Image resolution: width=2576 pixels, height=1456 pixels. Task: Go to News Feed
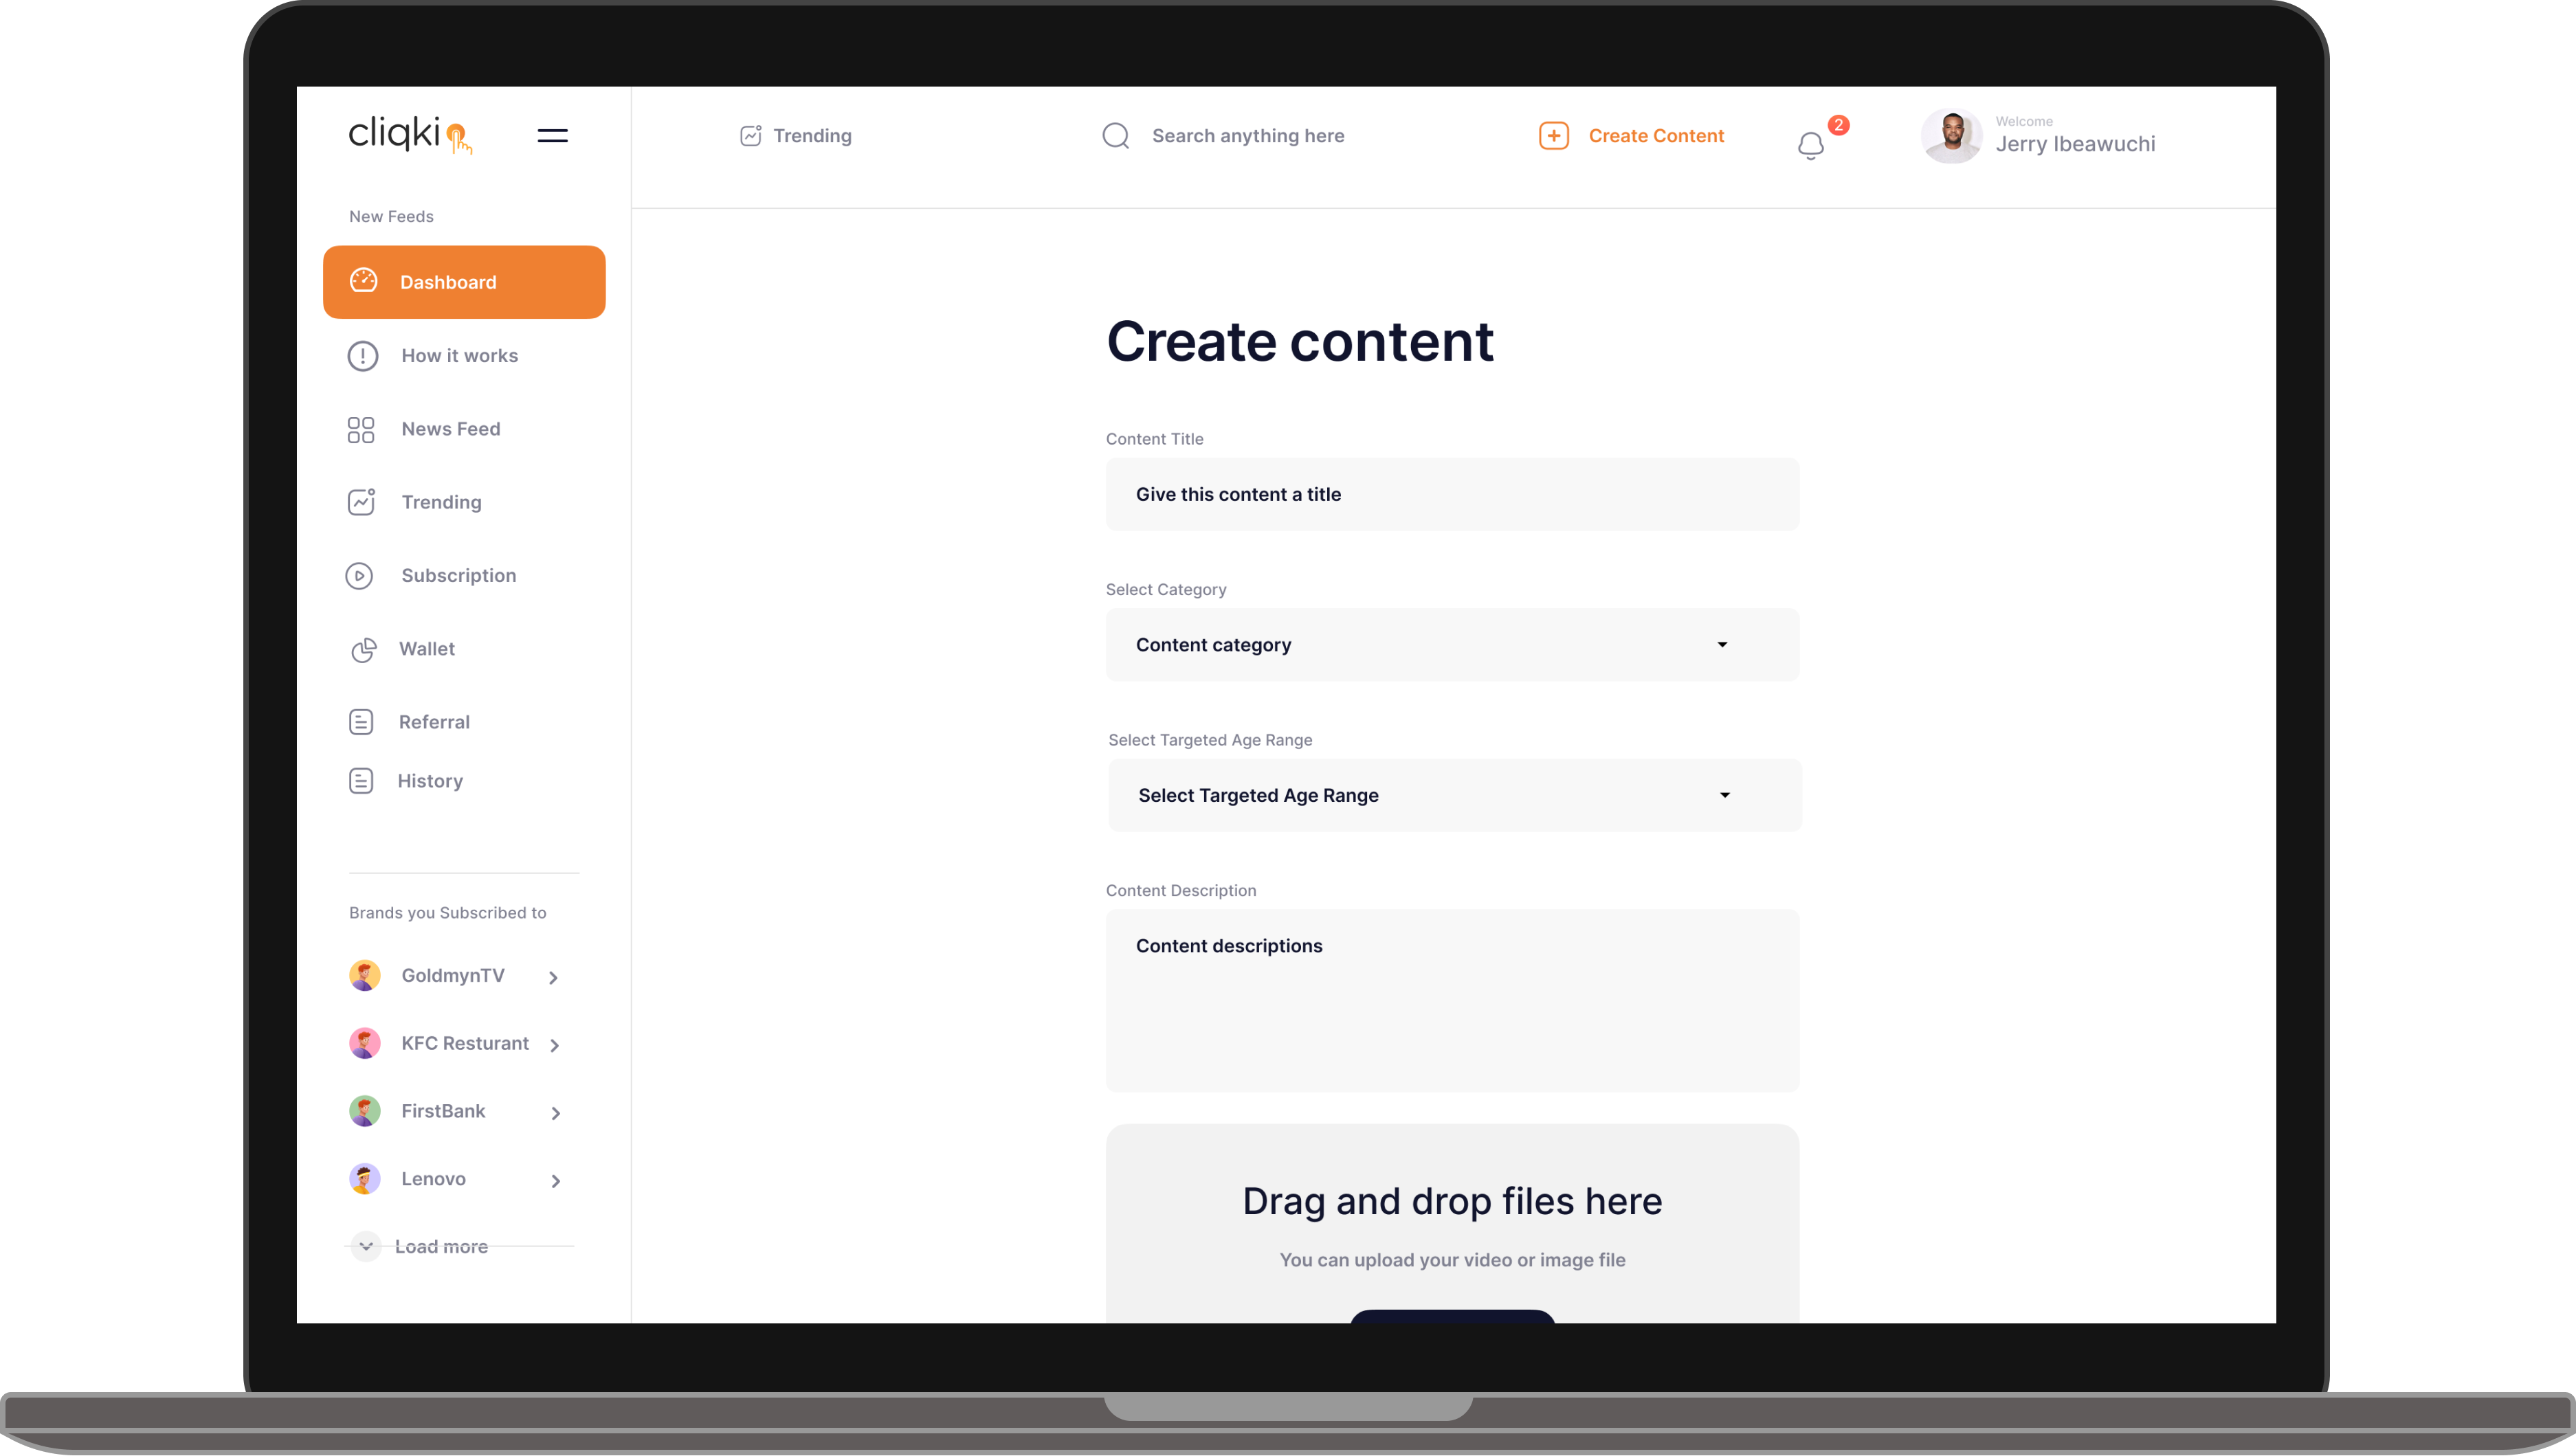pyautogui.click(x=451, y=429)
